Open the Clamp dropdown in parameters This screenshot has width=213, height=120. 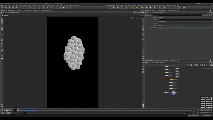162,25
